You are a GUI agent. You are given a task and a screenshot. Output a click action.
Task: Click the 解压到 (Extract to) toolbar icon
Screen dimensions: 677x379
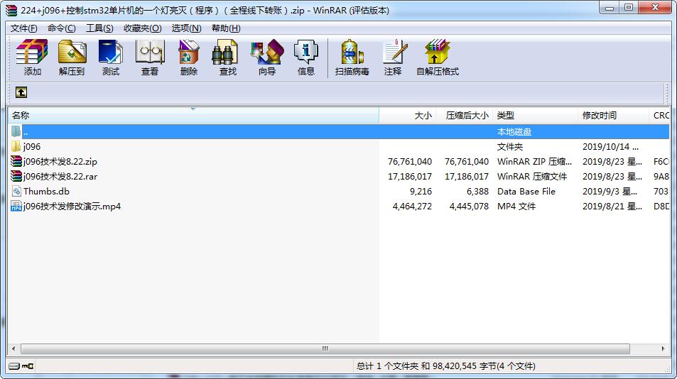pos(72,52)
